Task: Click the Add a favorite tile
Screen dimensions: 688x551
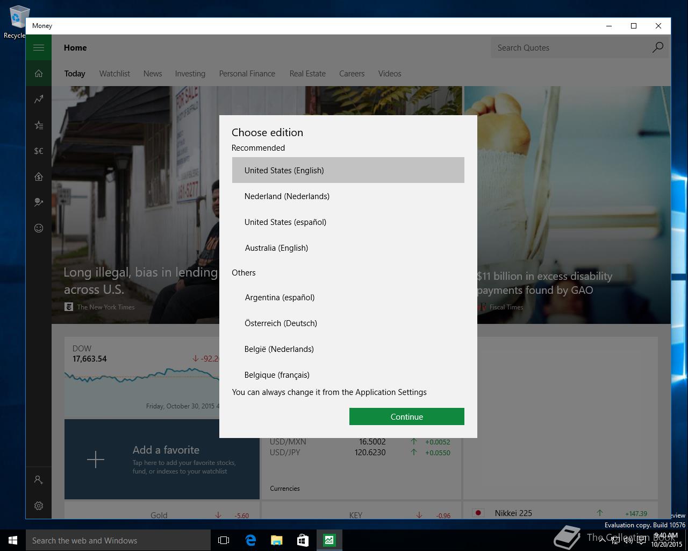Action: click(x=162, y=460)
